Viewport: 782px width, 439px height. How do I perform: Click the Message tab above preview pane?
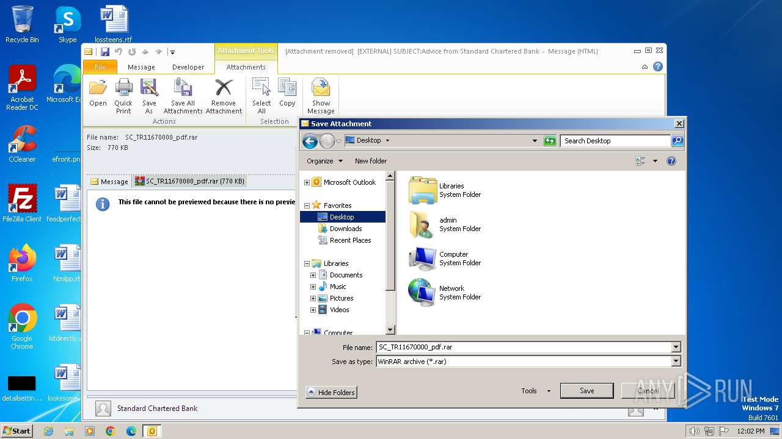click(109, 181)
